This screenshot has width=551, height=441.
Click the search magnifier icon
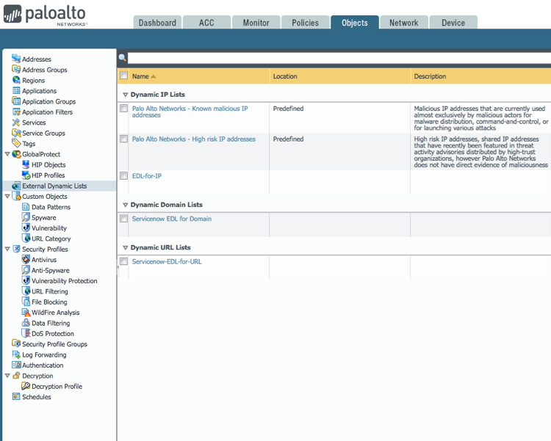[x=122, y=57]
